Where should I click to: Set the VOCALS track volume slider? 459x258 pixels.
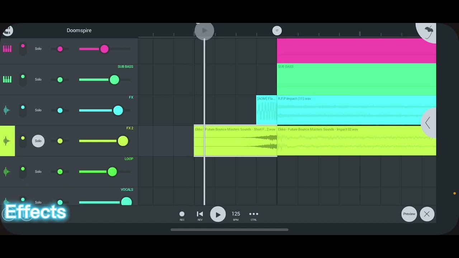click(x=105, y=202)
